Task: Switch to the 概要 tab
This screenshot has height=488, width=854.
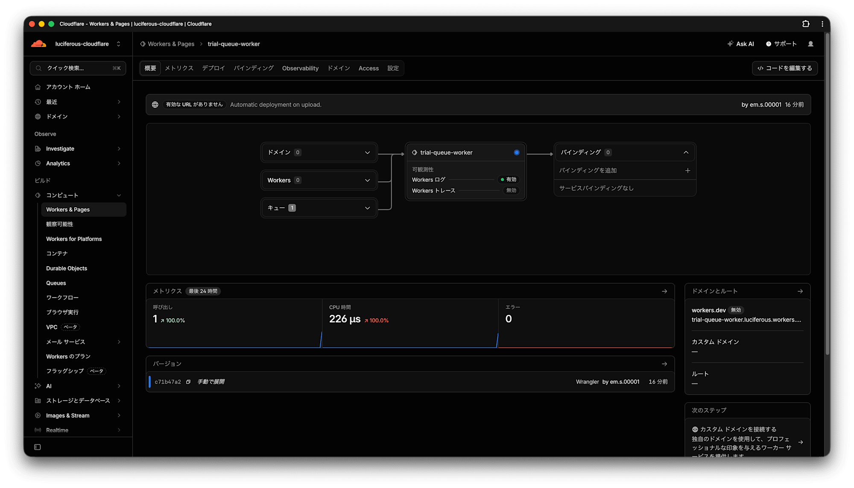Action: point(150,68)
